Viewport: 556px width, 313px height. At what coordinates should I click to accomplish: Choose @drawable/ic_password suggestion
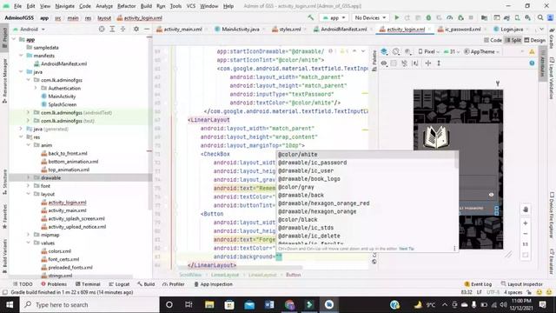pyautogui.click(x=367, y=163)
